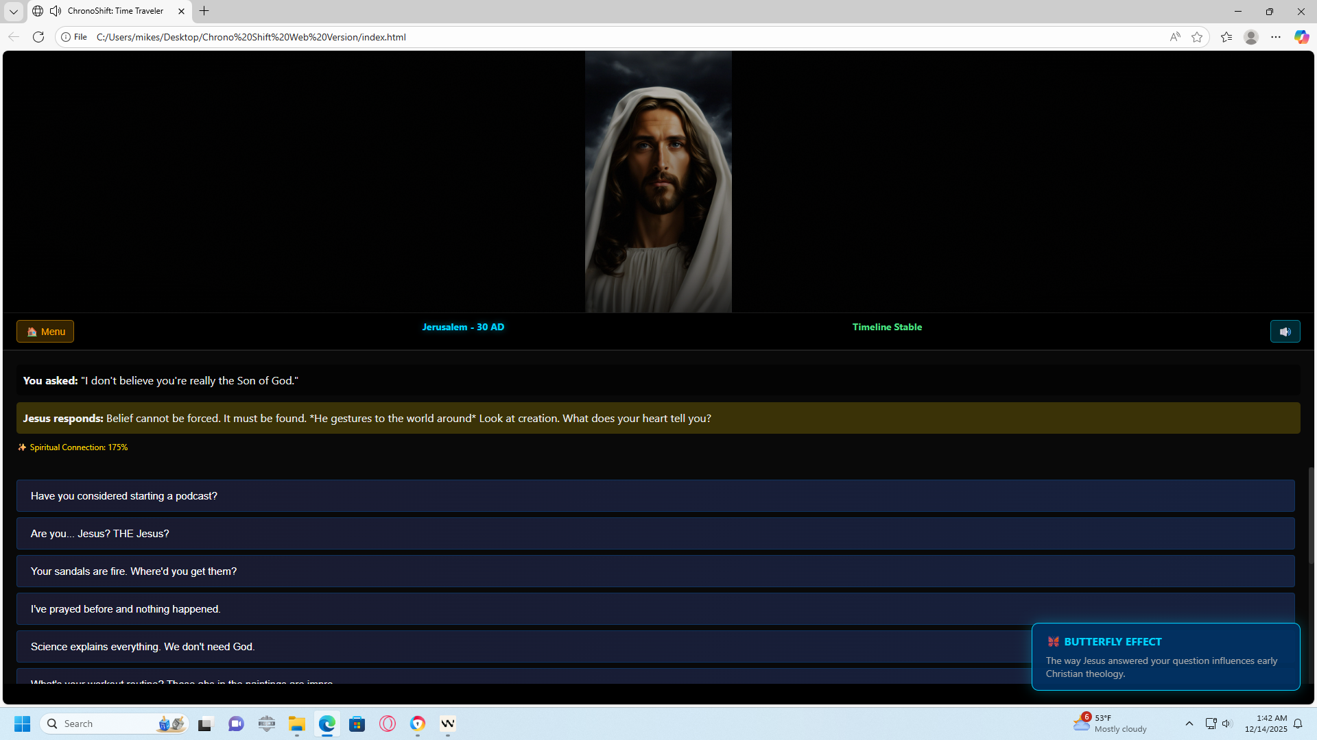Viewport: 1317px width, 740px height.
Task: Open Read aloud icon in address bar
Action: [1175, 37]
